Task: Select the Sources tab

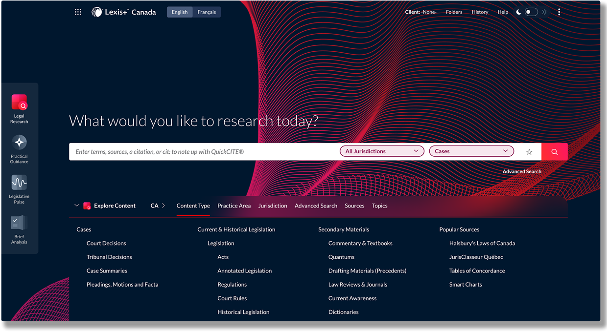Action: [x=354, y=206]
